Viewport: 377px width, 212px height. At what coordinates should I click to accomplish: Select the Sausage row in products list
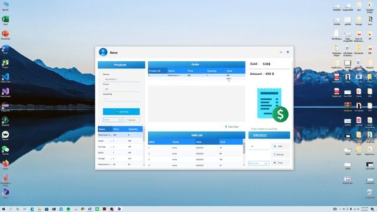(x=120, y=147)
